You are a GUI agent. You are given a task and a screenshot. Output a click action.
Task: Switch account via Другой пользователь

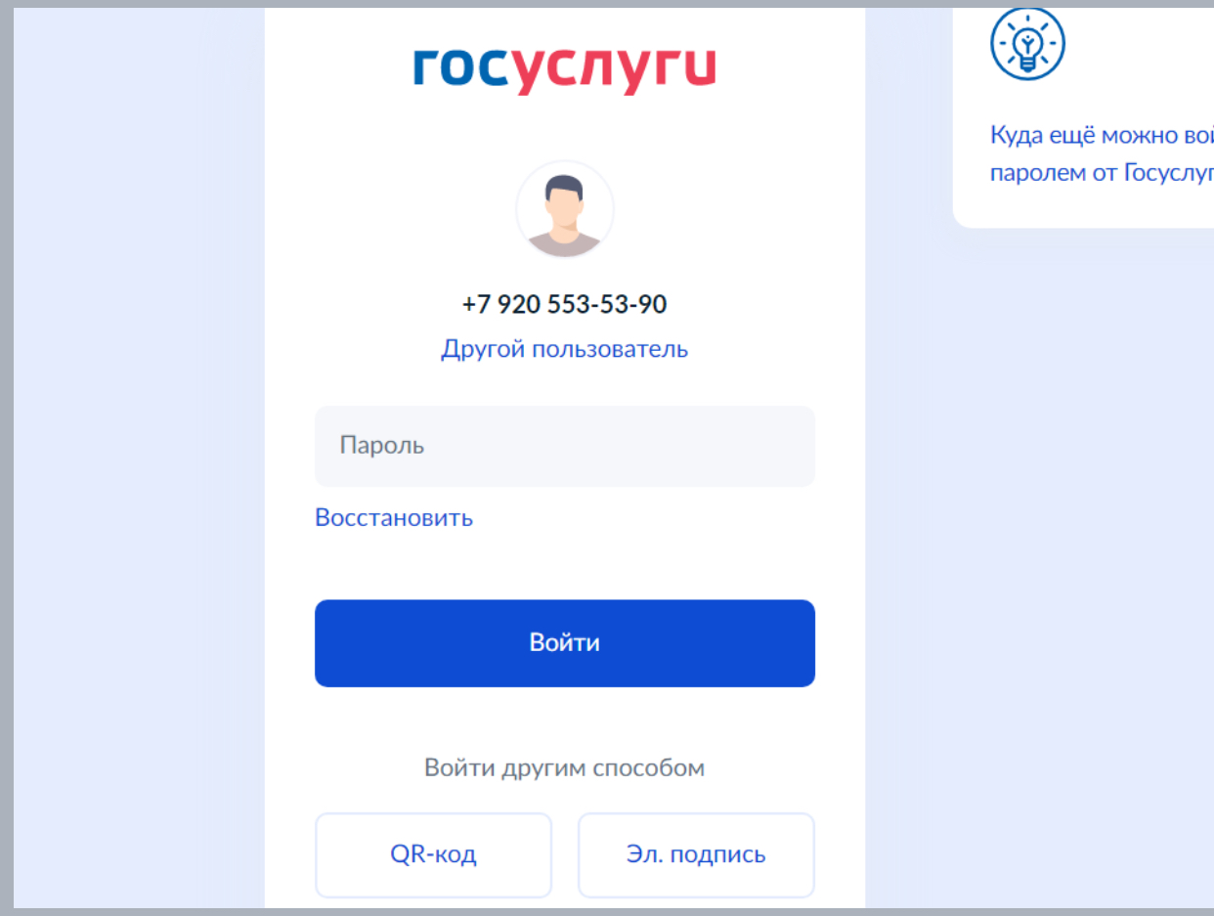click(x=565, y=349)
